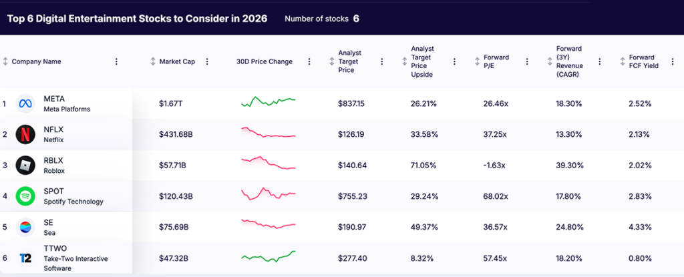The width and height of the screenshot is (684, 277).
Task: Click the Netflix logo icon
Action: point(25,134)
